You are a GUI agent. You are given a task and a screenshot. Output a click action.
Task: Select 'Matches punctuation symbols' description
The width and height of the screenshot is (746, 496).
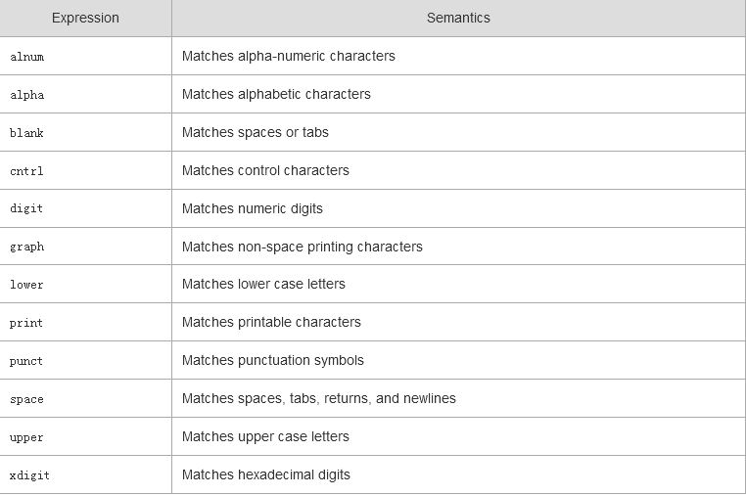[x=273, y=361]
